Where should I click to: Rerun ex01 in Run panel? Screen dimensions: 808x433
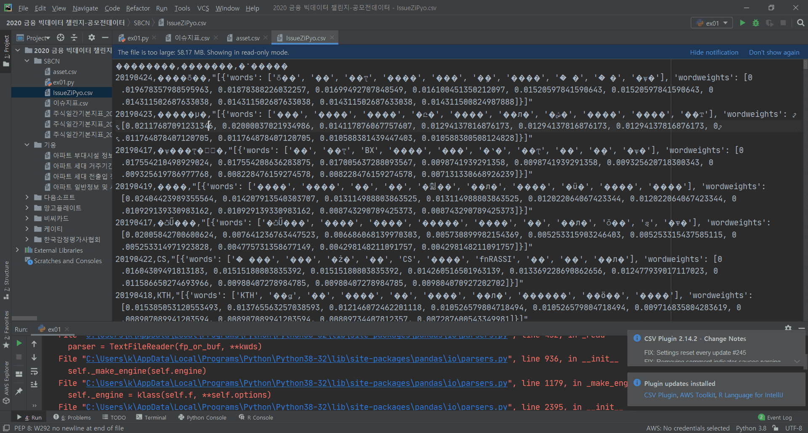coord(19,343)
